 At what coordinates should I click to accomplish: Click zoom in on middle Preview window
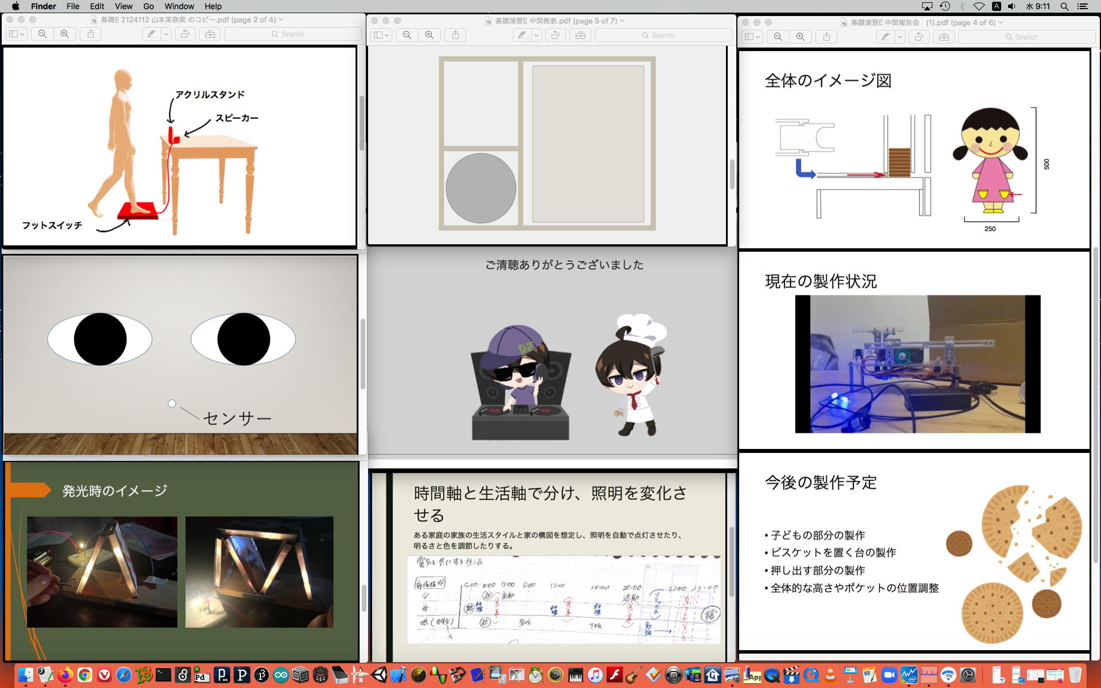tap(430, 35)
